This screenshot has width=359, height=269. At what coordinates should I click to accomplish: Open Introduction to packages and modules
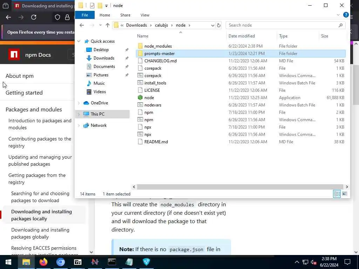tap(40, 124)
